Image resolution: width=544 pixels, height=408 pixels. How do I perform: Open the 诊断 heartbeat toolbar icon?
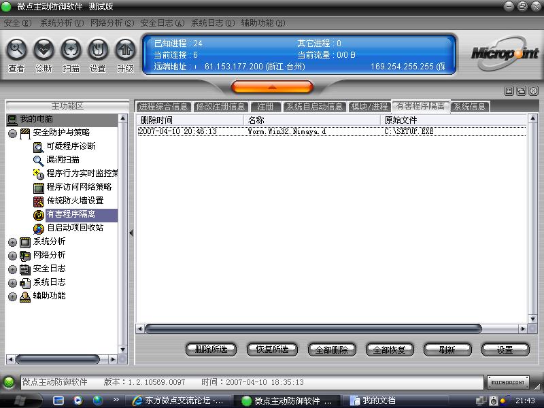44,49
